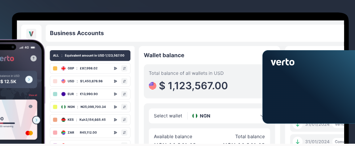Click the swap icon on EUR row
The height and width of the screenshot is (146, 355).
coord(124,94)
